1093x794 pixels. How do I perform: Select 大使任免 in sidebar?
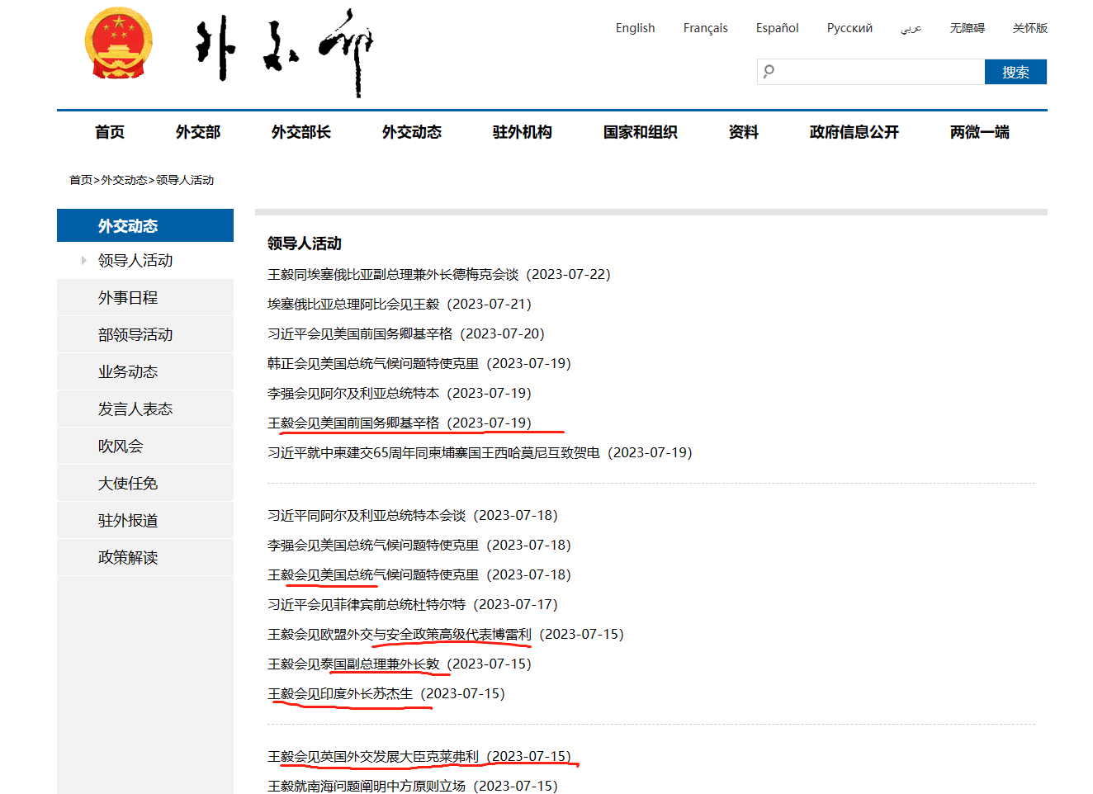tap(145, 483)
